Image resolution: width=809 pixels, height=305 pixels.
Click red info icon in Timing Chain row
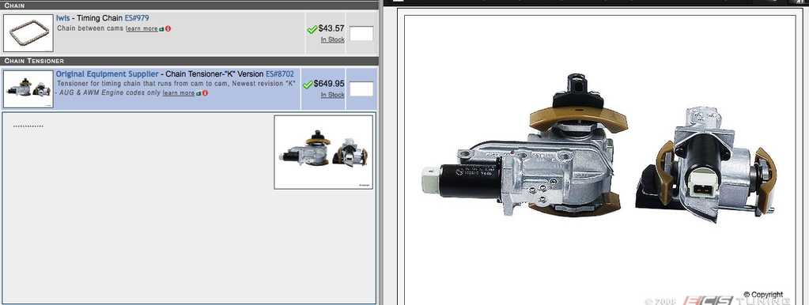(168, 29)
